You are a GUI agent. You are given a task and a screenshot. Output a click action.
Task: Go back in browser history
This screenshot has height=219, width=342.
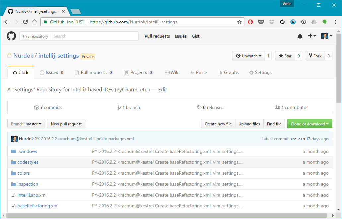tap(7, 22)
